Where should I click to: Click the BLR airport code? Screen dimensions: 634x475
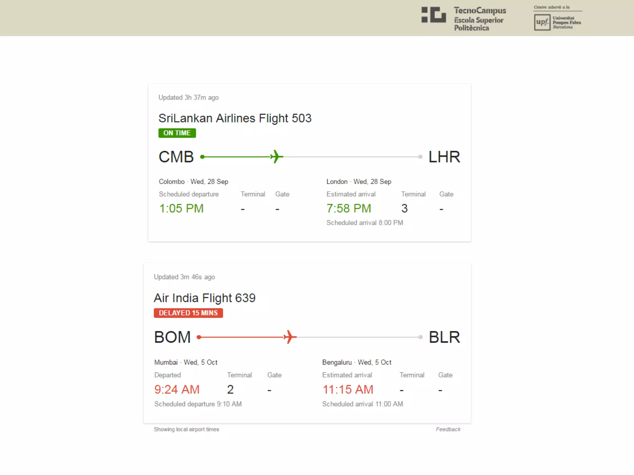(x=445, y=337)
